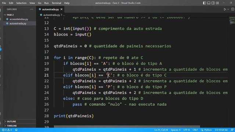
Task: Click comment 'comprimento da auto estrada'
Action: 130,29
